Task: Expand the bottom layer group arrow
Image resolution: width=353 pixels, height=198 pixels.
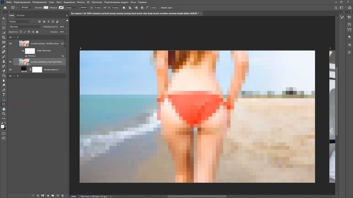Action: (15, 76)
